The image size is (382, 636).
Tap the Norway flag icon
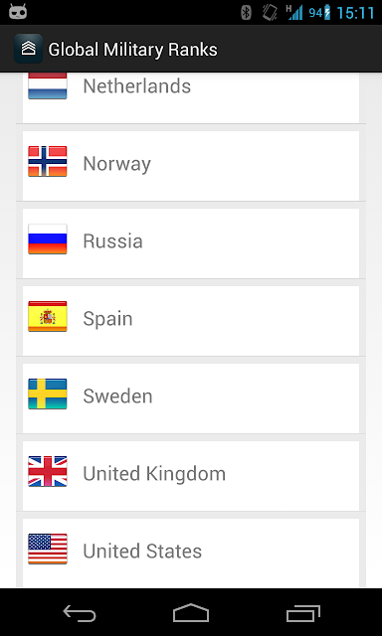[48, 161]
